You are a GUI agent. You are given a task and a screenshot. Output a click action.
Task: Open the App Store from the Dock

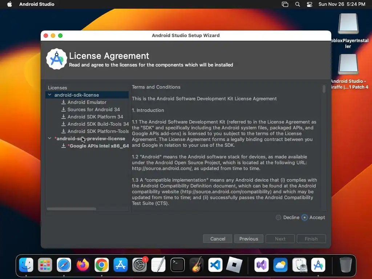(121, 265)
